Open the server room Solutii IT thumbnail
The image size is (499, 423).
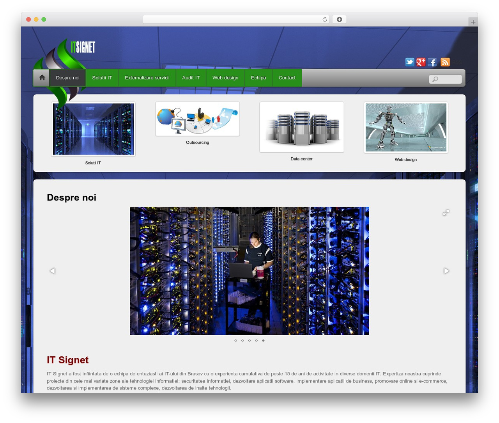[93, 129]
